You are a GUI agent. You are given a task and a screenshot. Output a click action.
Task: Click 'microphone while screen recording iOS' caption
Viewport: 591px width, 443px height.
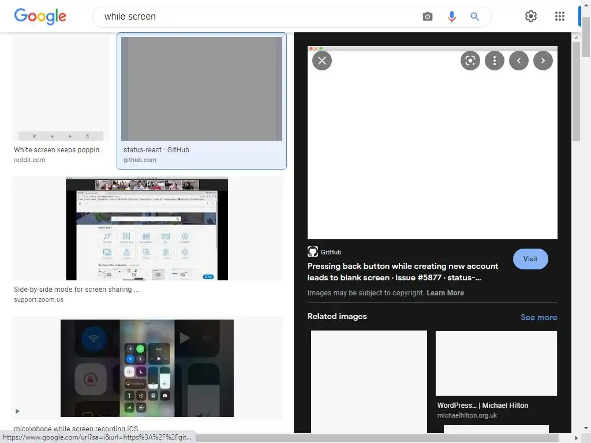click(x=76, y=429)
